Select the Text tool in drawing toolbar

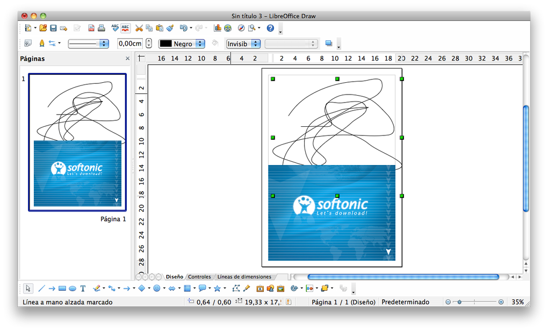pos(83,289)
